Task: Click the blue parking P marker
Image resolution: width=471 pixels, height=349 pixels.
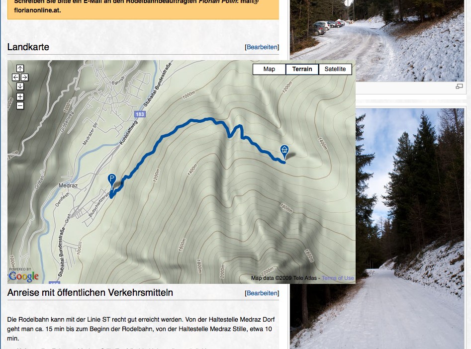Action: 112,180
